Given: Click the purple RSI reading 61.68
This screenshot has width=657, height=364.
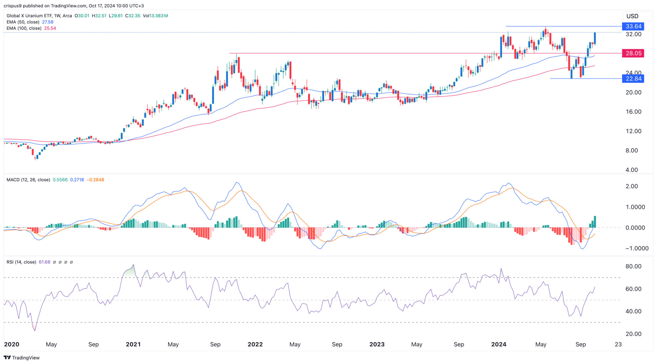Looking at the screenshot, I should coord(44,262).
